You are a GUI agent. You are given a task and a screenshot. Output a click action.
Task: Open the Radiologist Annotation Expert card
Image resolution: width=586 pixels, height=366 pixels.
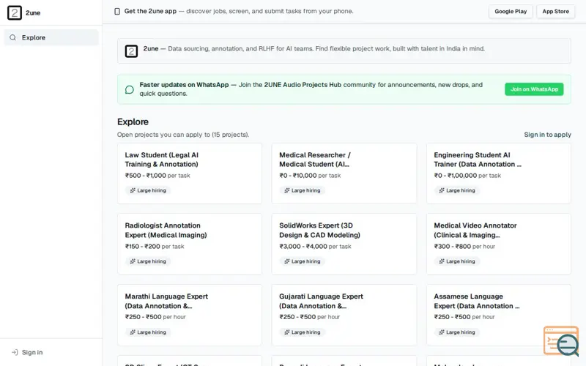(x=190, y=244)
